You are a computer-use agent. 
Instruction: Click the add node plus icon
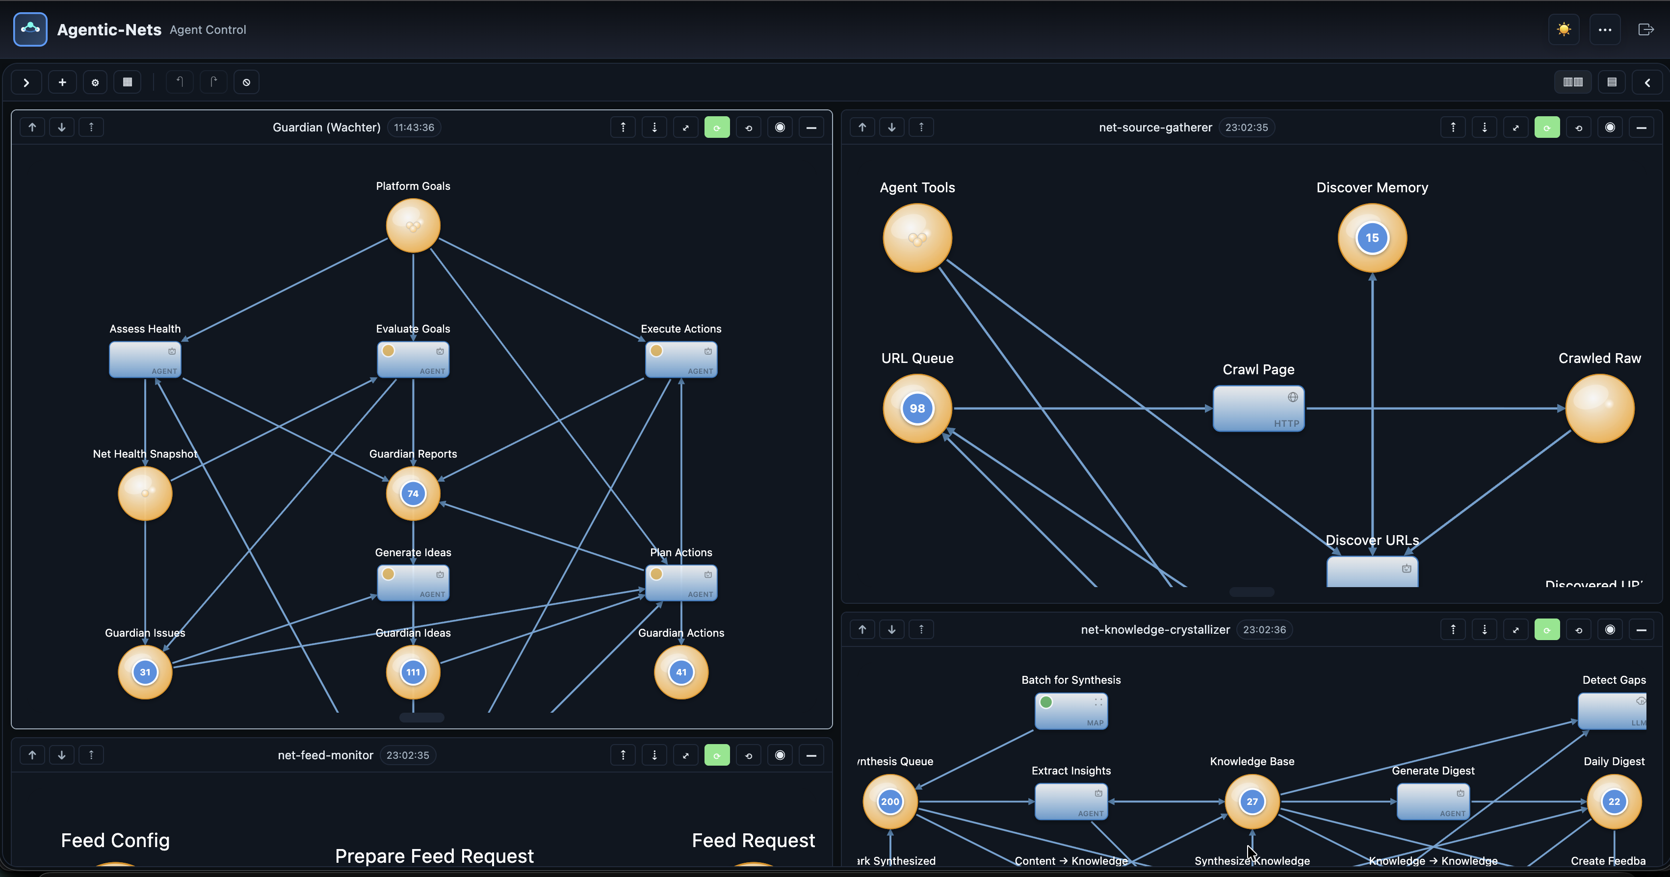coord(62,82)
